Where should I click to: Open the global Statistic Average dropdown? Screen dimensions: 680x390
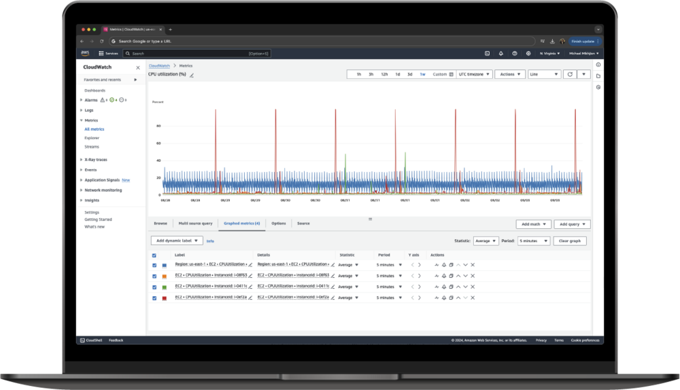486,241
